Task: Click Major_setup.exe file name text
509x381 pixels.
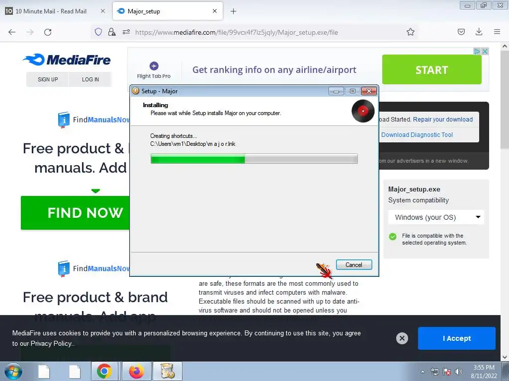Action: coord(414,189)
